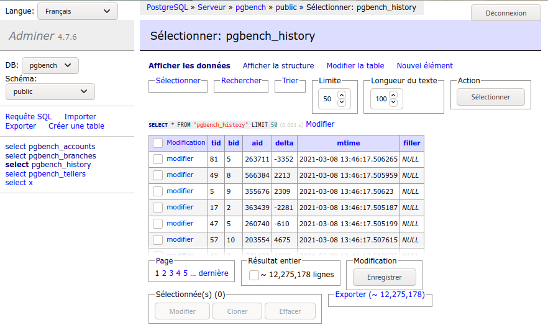Open the Requête SQL link

coord(29,117)
